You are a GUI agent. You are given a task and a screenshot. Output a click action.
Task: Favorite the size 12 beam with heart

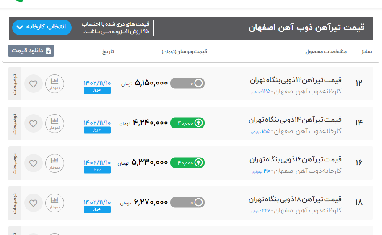point(34,84)
